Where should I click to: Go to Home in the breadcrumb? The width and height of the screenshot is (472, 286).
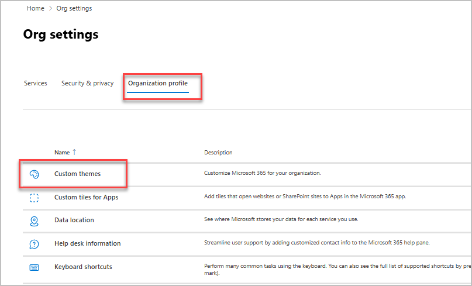(35, 8)
